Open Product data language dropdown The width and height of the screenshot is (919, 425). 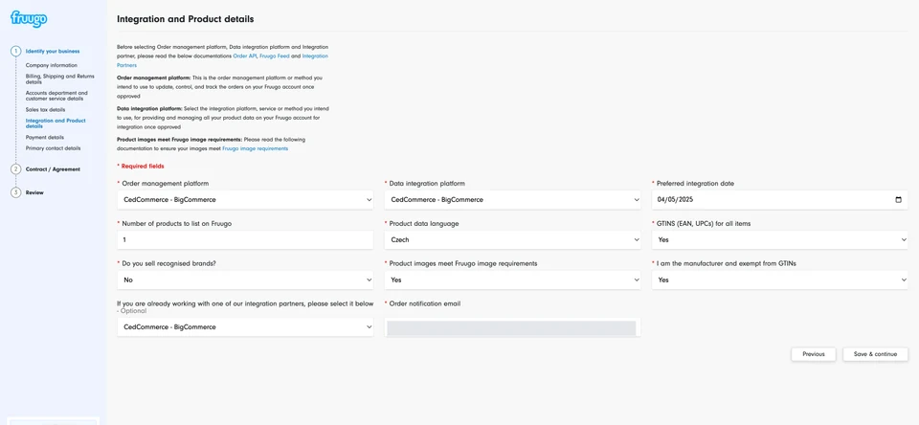[512, 239]
